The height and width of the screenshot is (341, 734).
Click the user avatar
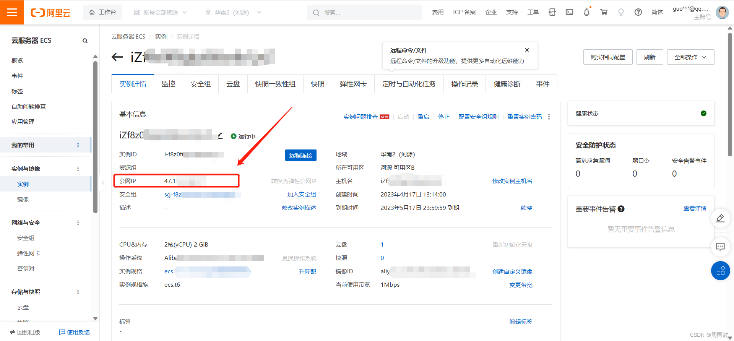[722, 12]
